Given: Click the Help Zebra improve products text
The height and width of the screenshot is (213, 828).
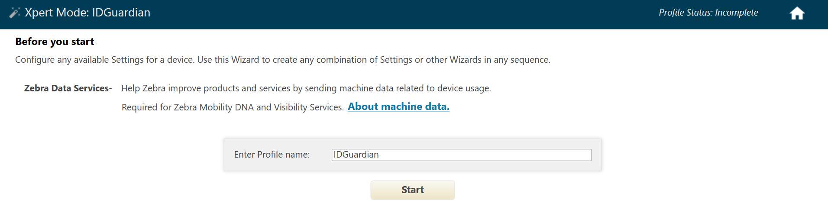Looking at the screenshot, I should click(x=306, y=88).
